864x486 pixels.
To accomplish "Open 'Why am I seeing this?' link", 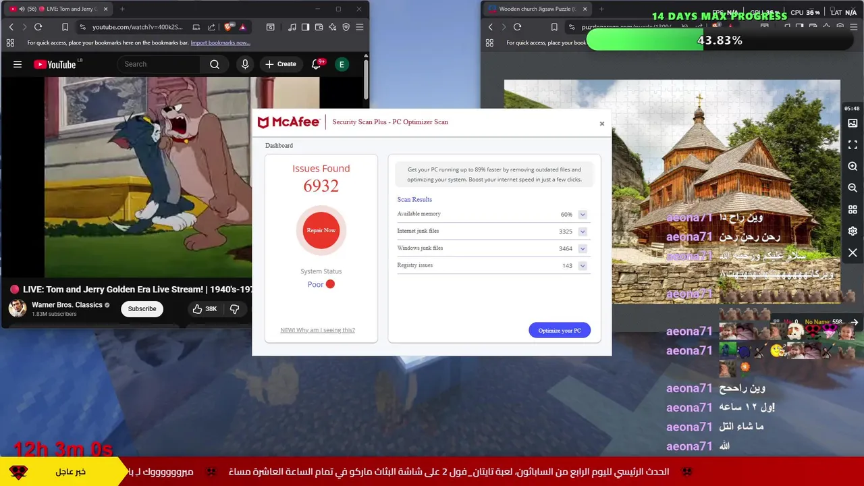I will [317, 330].
